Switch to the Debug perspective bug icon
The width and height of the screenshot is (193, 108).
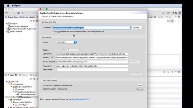(180, 13)
